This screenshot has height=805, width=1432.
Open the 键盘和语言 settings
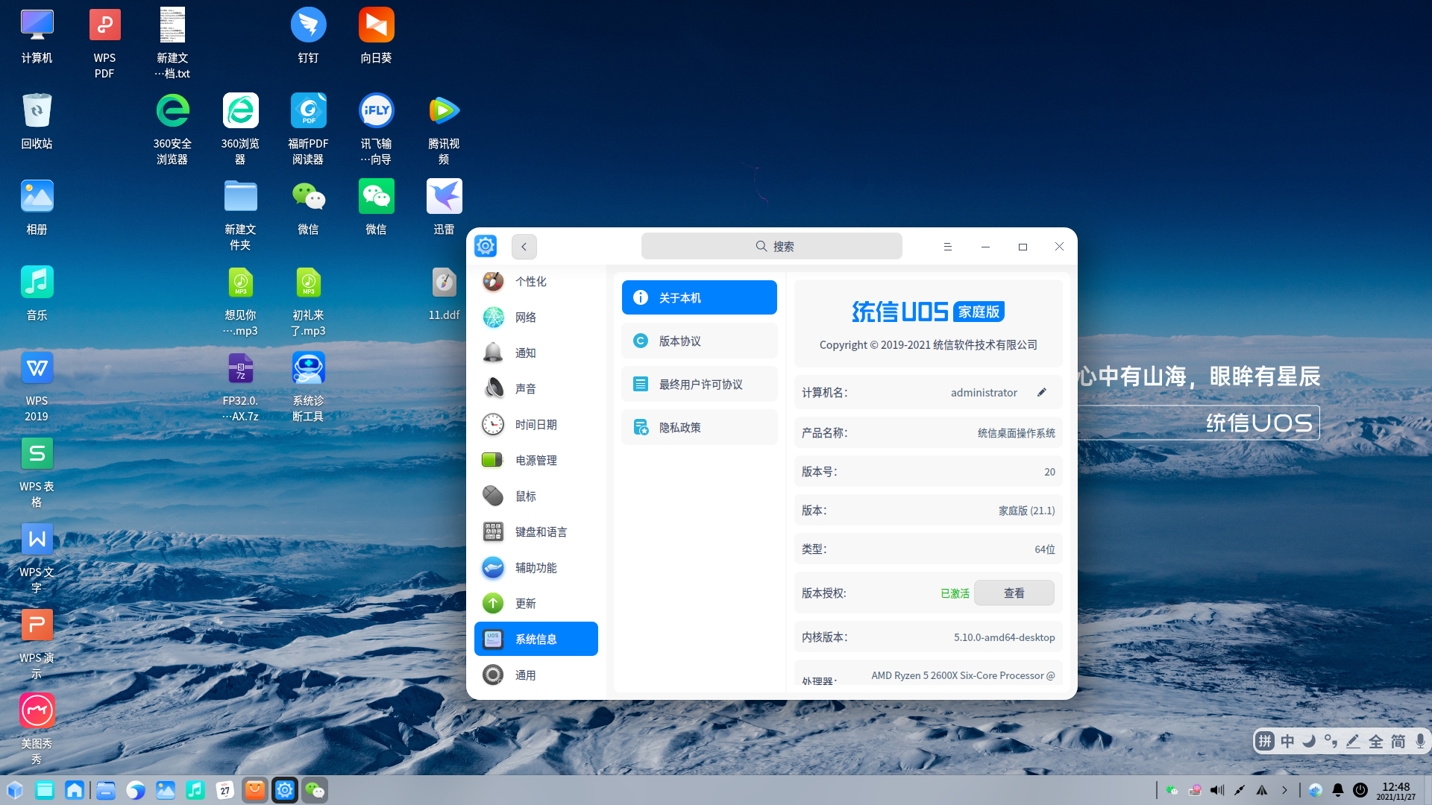point(536,532)
